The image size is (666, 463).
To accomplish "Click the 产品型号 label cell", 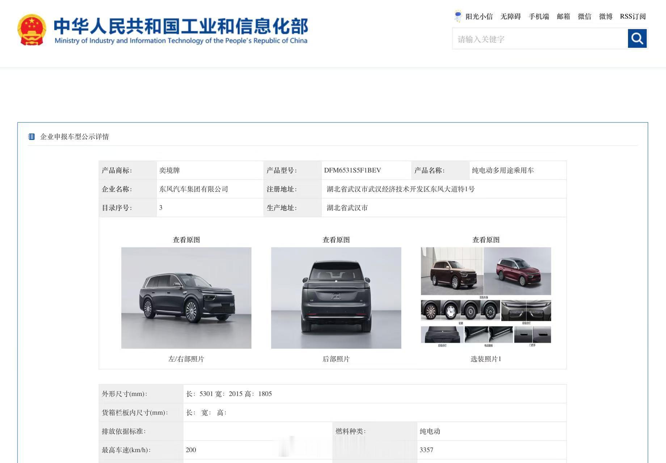I will pos(292,170).
